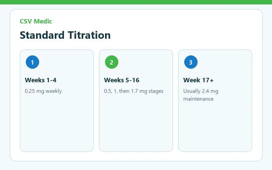Open the CSV Medic brand link
The height and width of the screenshot is (170, 272).
[36, 21]
